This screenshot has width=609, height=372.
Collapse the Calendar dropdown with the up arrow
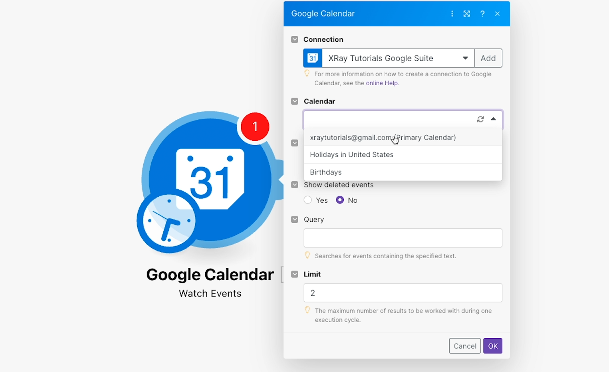(x=493, y=119)
